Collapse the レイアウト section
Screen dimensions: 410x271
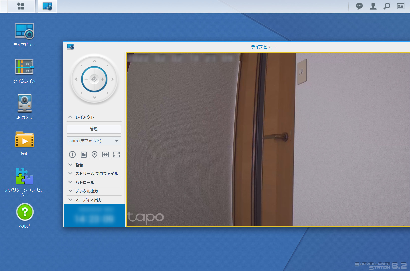[94, 117]
